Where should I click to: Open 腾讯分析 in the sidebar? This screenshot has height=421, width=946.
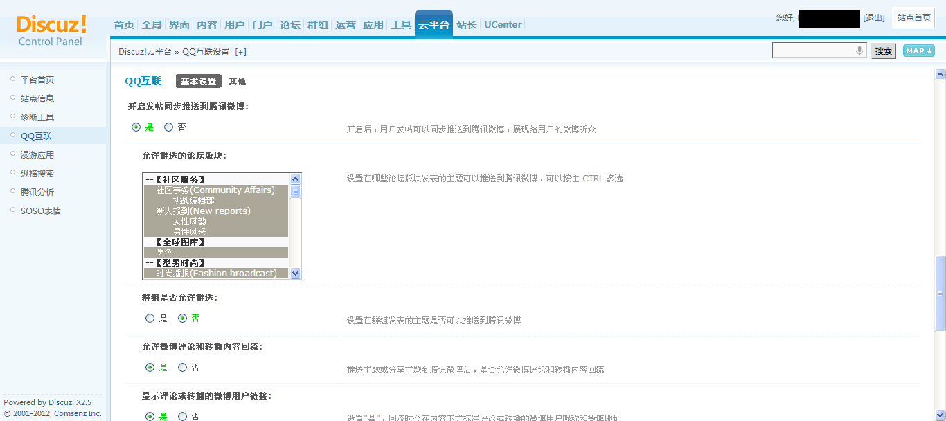[x=37, y=192]
